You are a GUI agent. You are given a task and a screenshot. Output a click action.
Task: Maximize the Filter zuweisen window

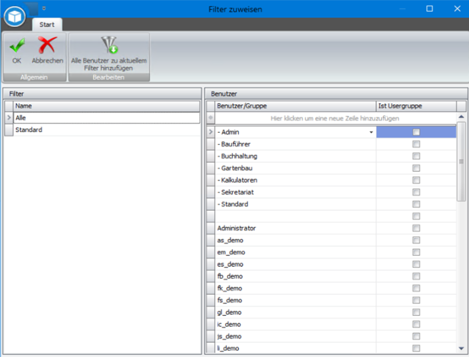(x=430, y=9)
